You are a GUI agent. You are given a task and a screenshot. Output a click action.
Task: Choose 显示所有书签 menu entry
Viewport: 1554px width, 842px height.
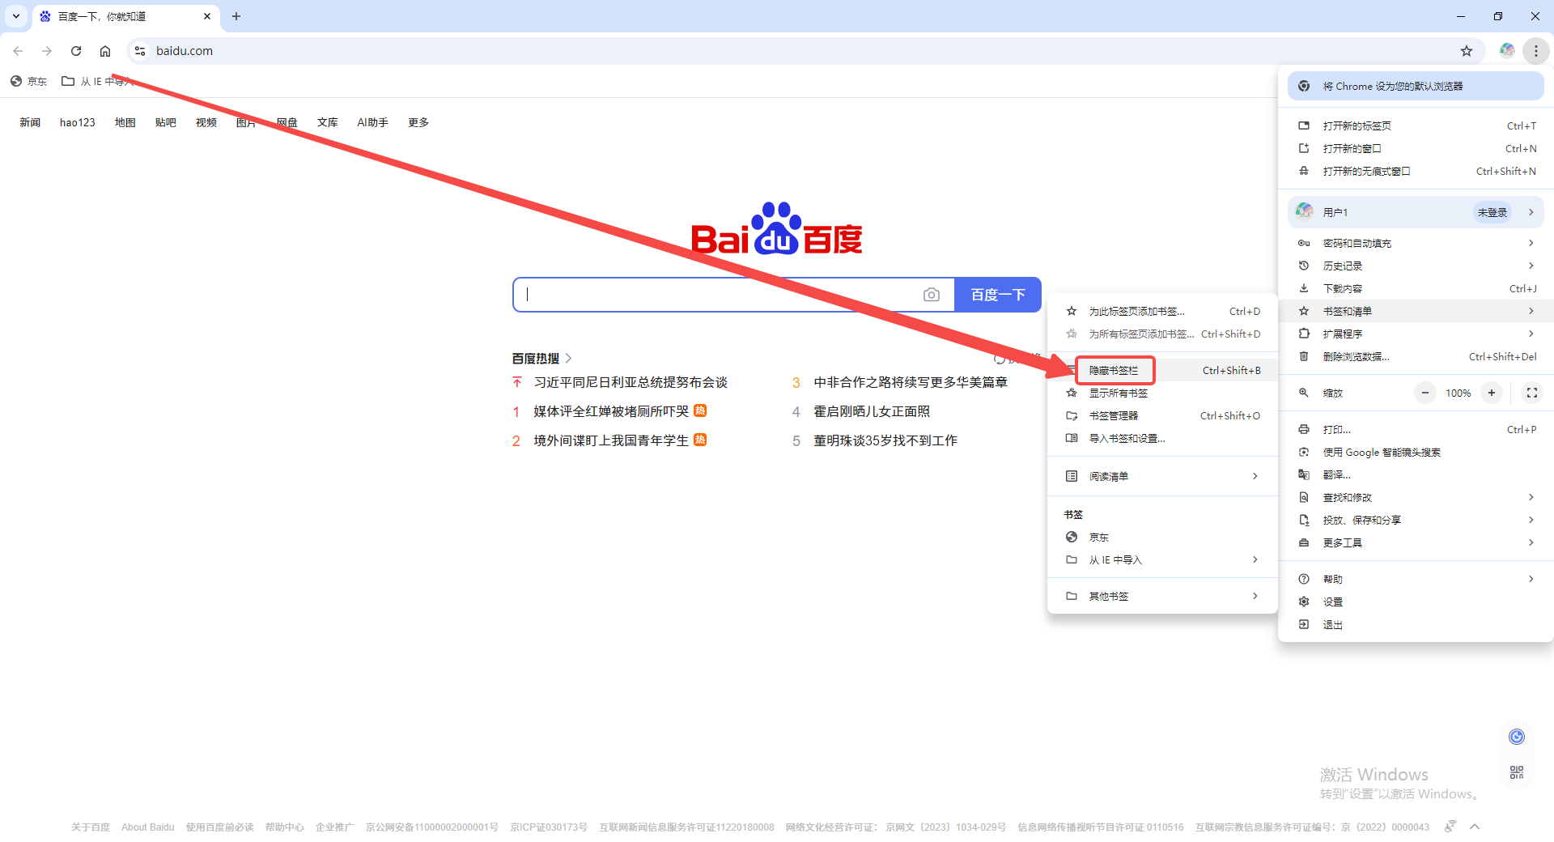[x=1162, y=393]
